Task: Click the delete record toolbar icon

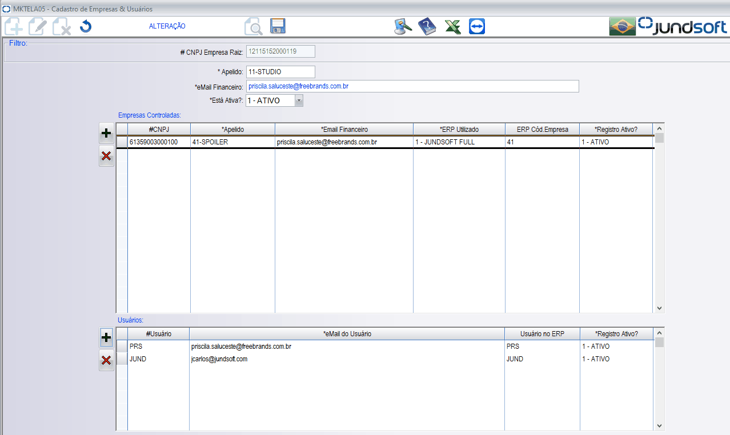Action: pos(62,27)
